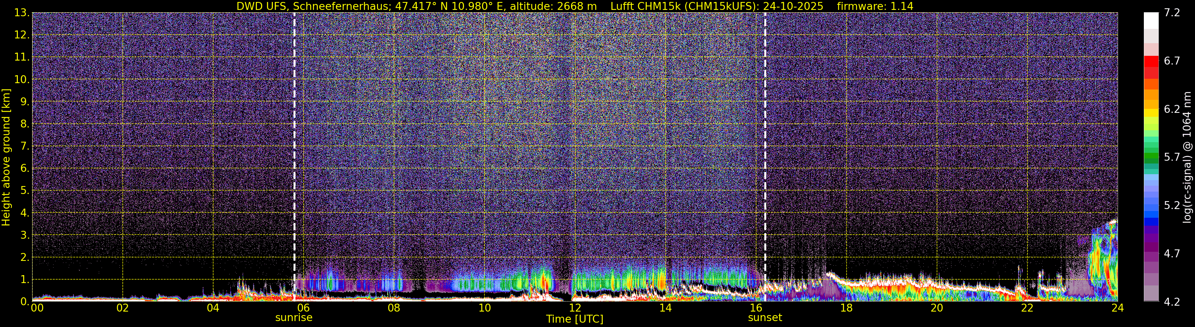The image size is (1195, 327).
Task: Click the 5.7 colorbar value
Action: [x=1172, y=158]
